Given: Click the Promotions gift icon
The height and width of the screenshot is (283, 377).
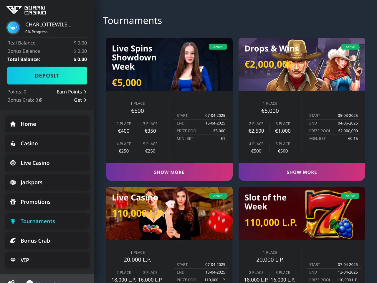Looking at the screenshot, I should coord(13,202).
